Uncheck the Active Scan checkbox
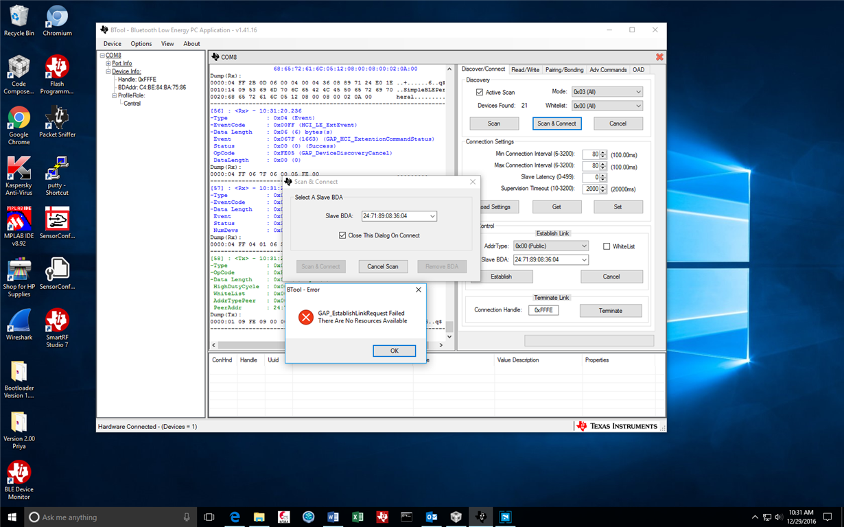The image size is (844, 527). (480, 92)
